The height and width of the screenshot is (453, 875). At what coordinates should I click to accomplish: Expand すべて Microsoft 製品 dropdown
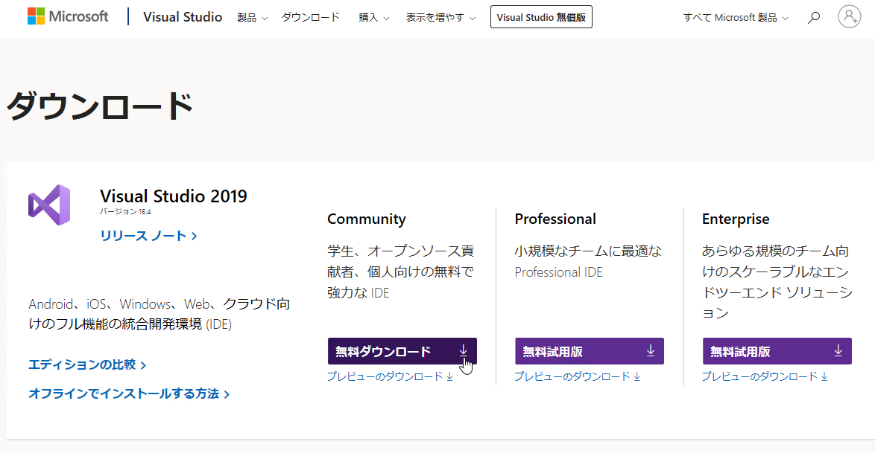[x=736, y=18]
